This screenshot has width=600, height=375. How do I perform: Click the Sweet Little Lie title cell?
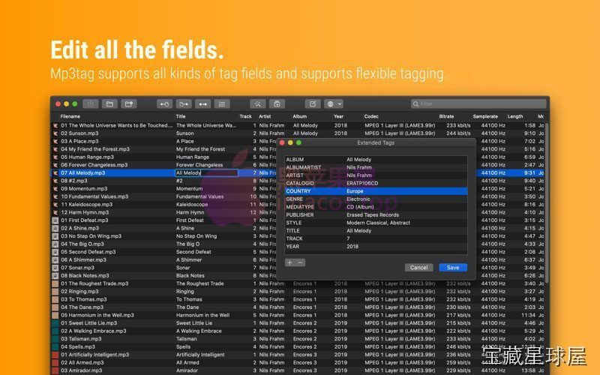pyautogui.click(x=194, y=323)
